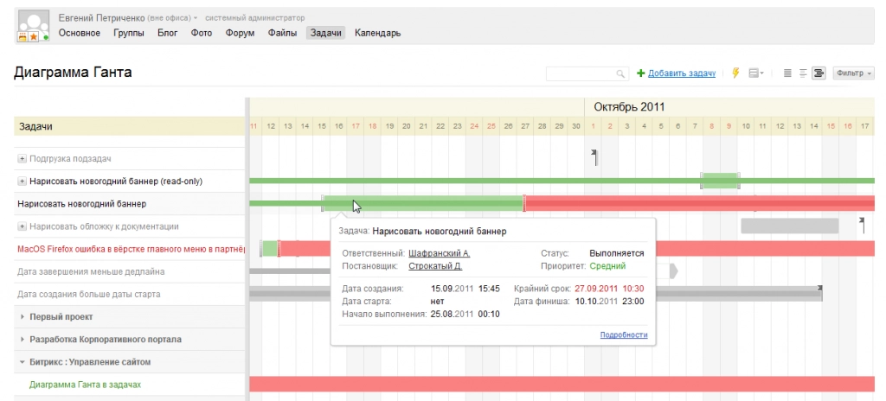Open responsible person Шафранский А. link
The width and height of the screenshot is (886, 401).
[x=439, y=253]
